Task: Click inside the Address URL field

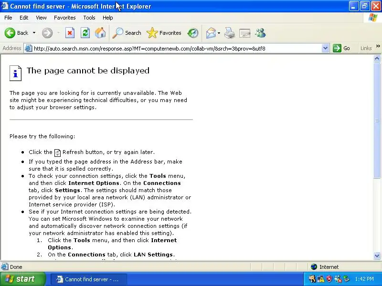Action: coord(177,49)
